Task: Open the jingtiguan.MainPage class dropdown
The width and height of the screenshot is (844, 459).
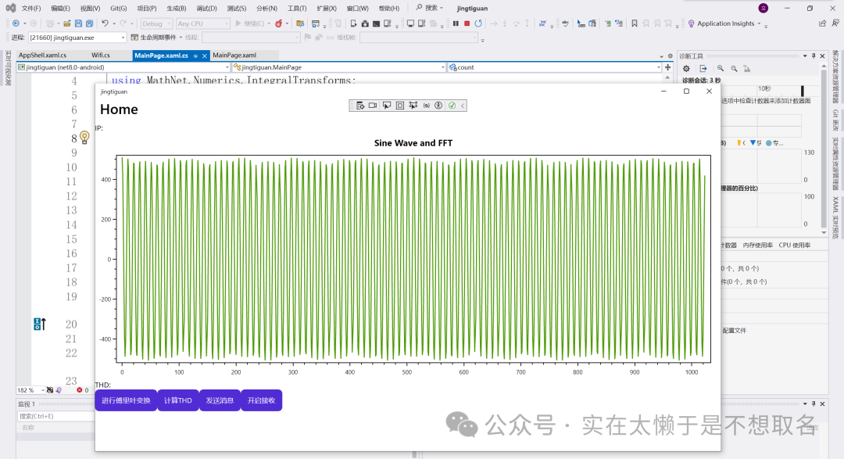Action: coord(339,67)
